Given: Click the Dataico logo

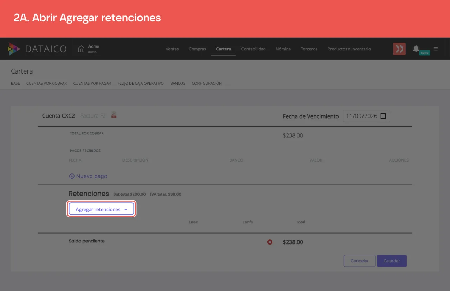Looking at the screenshot, I should click(37, 49).
